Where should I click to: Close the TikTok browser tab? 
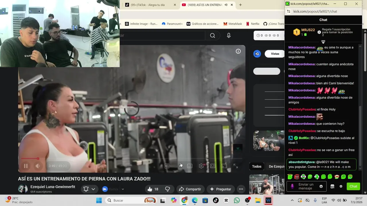coord(175,5)
